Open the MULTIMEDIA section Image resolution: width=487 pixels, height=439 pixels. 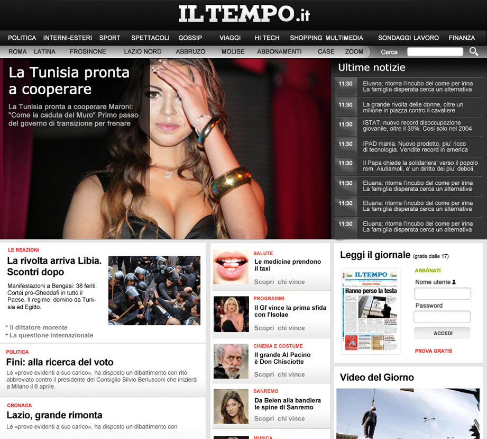coord(344,38)
